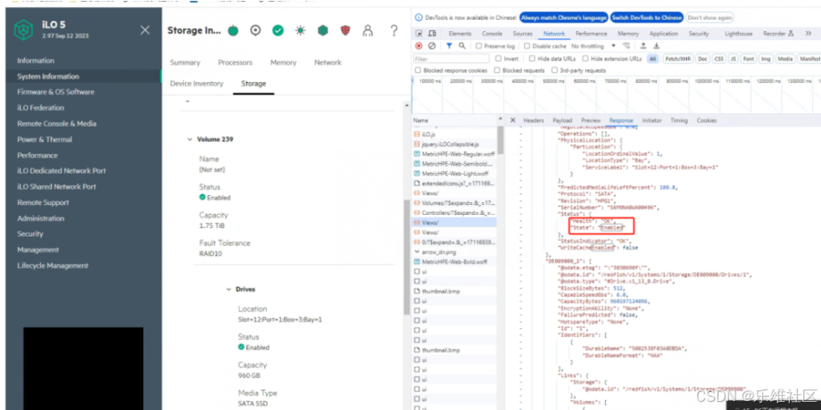Viewport: 821px width, 410px height.
Task: Open Firmware & OS Software in sidebar
Action: tap(55, 92)
